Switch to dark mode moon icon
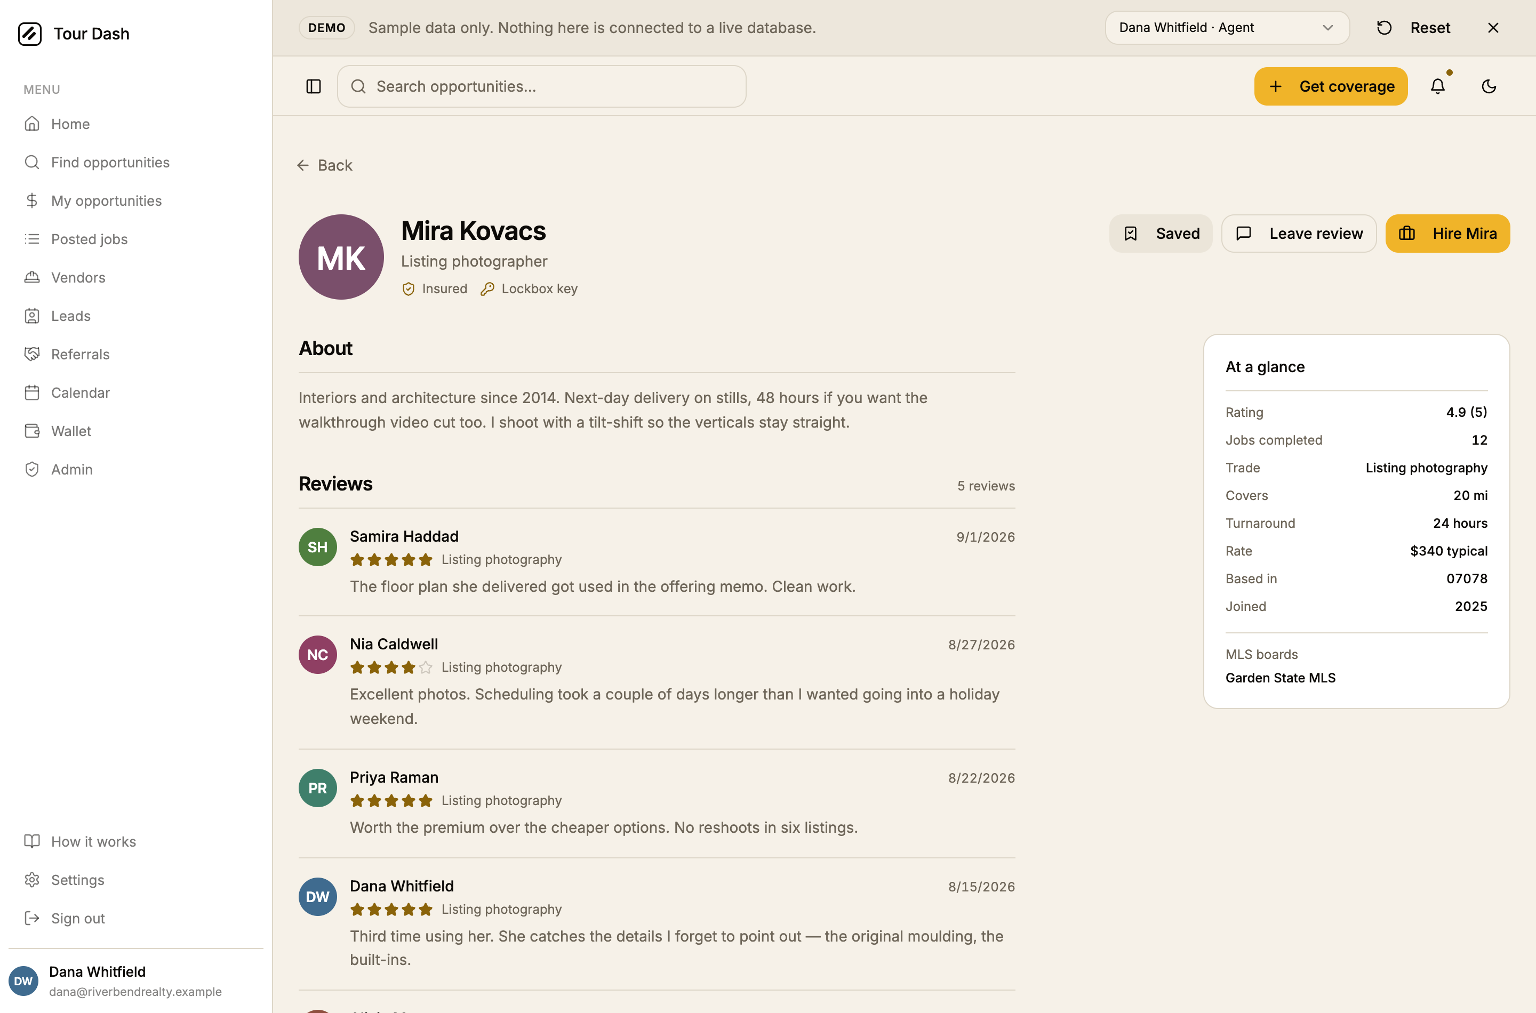The height and width of the screenshot is (1013, 1536). 1489,86
